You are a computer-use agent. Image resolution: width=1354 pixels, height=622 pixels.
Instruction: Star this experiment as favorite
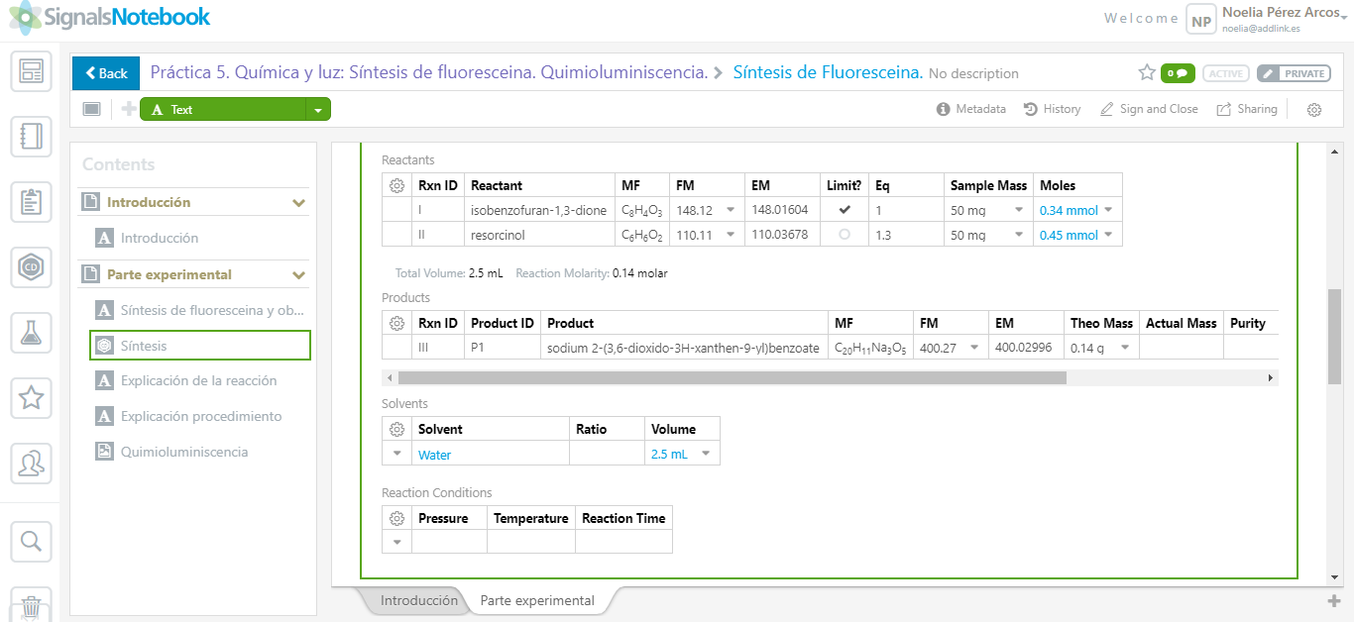pos(1147,72)
